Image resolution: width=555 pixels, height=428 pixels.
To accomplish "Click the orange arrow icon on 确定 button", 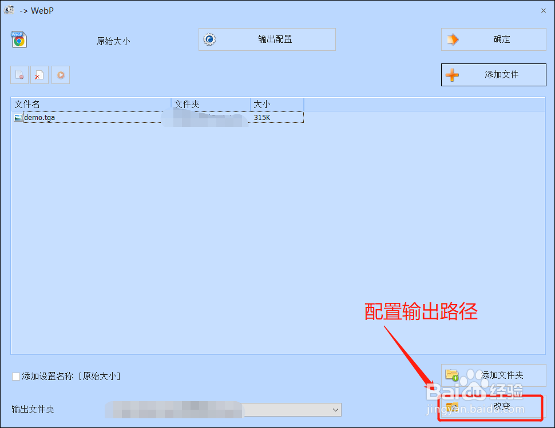I will [451, 39].
